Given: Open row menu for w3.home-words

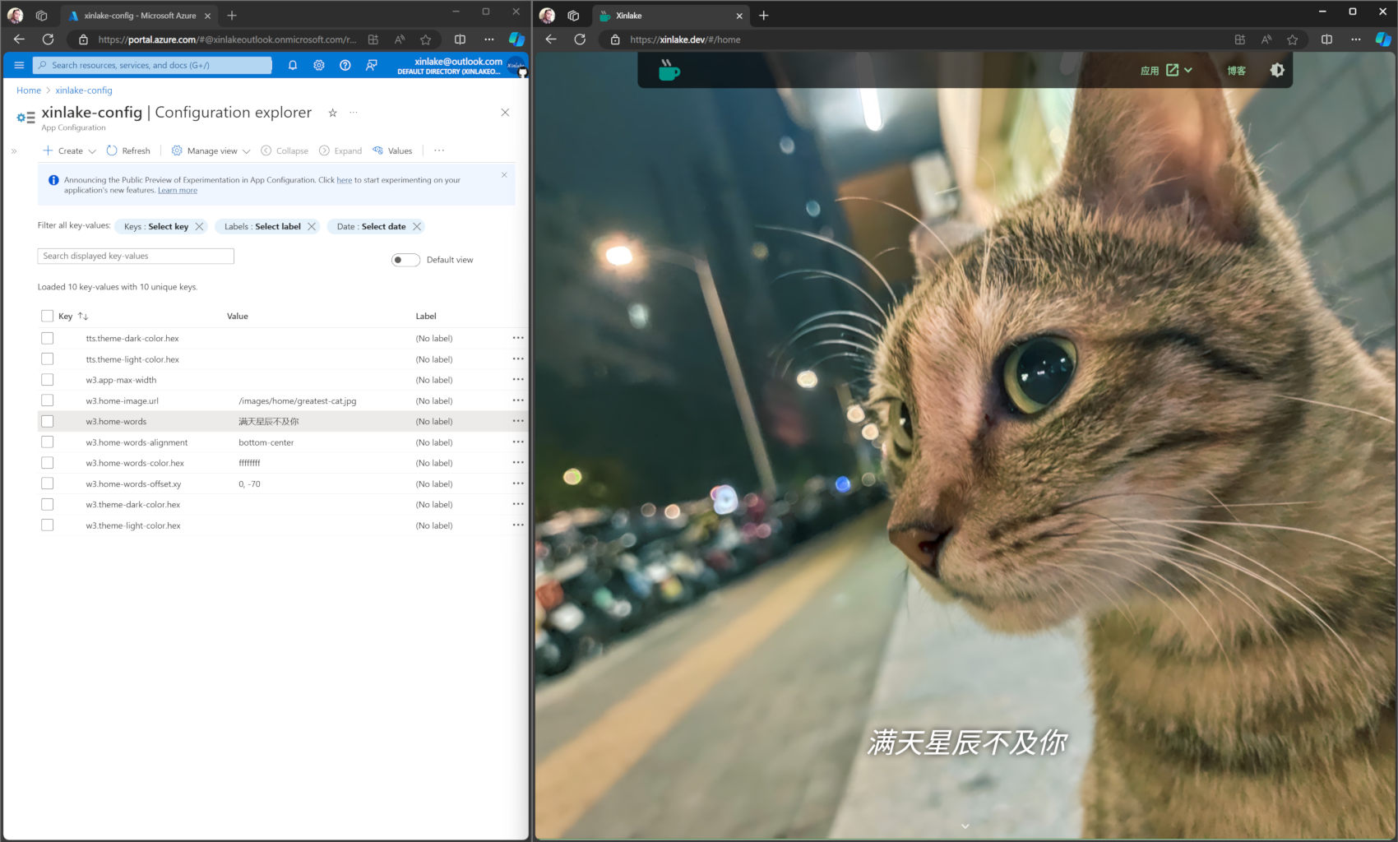Looking at the screenshot, I should (518, 421).
